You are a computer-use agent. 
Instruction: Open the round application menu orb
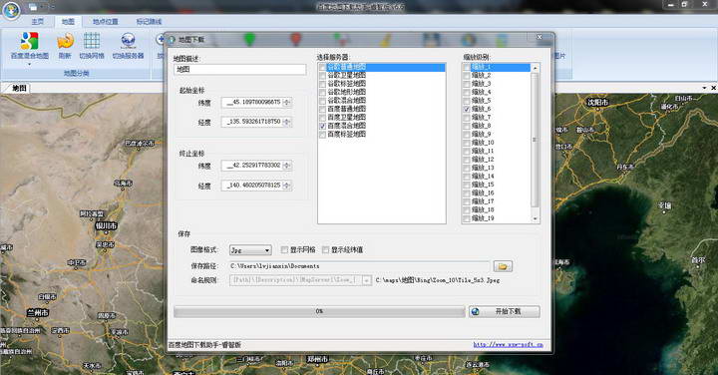pos(11,10)
